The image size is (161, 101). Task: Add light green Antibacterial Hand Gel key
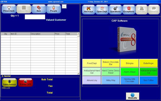pos(92,72)
